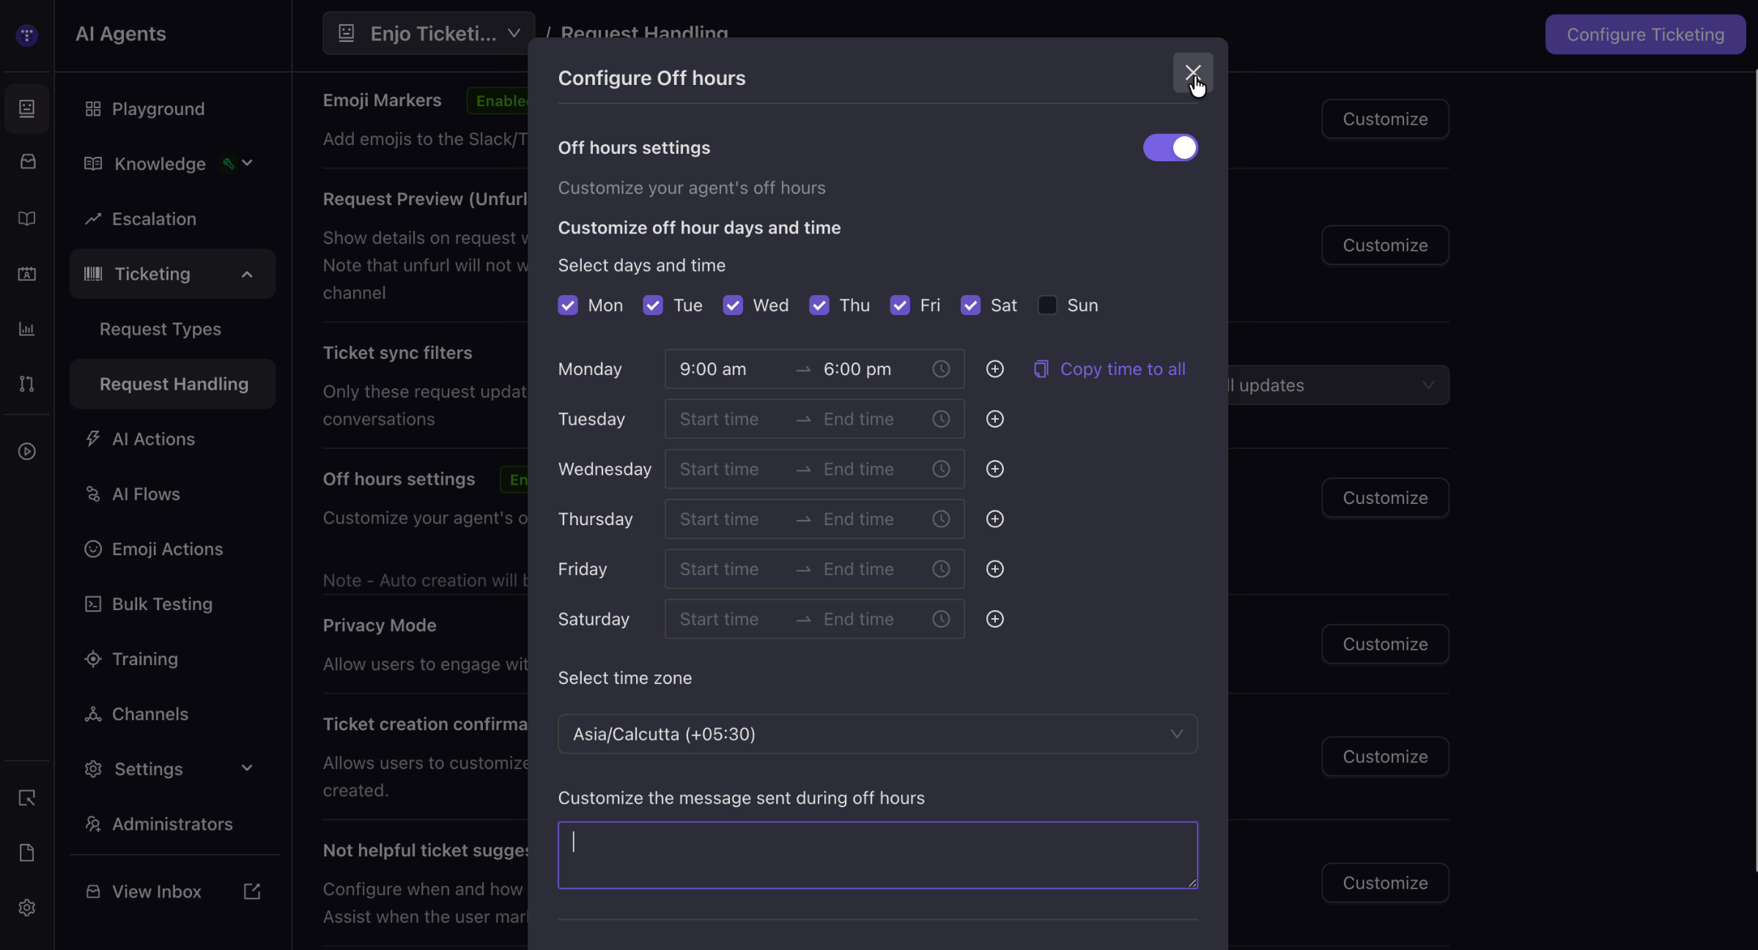Uncheck the Tue day checkbox

[653, 305]
